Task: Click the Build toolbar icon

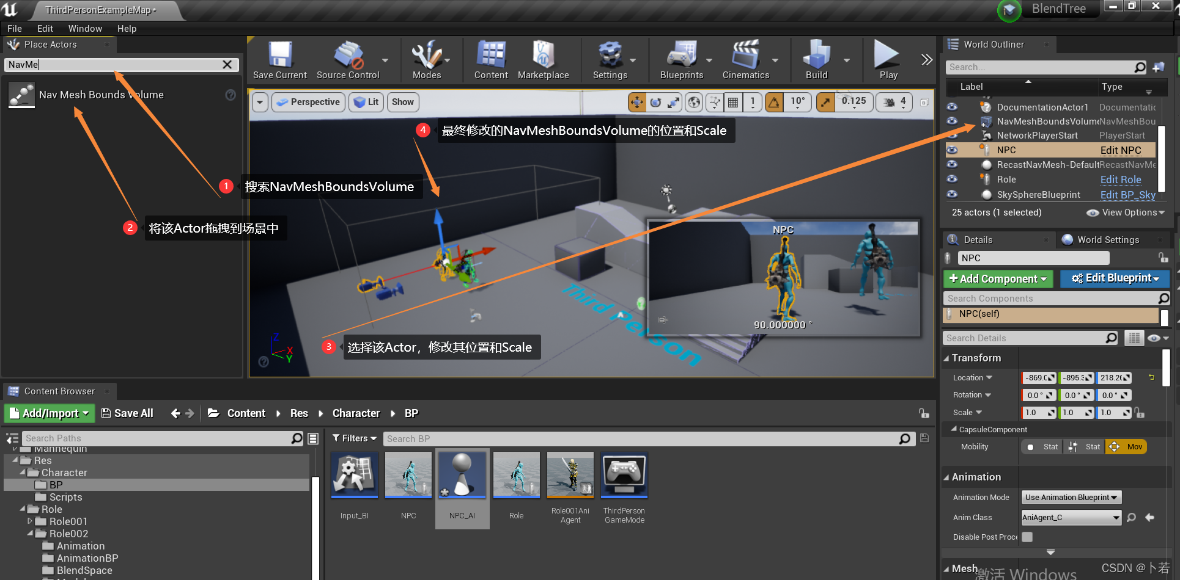Action: (816, 60)
